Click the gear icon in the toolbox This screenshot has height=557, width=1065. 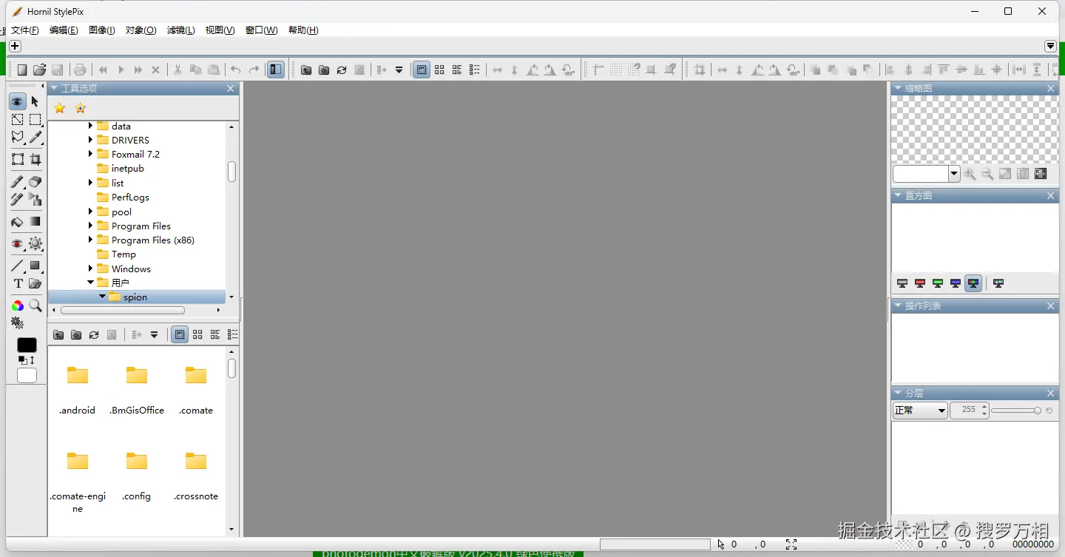click(17, 323)
